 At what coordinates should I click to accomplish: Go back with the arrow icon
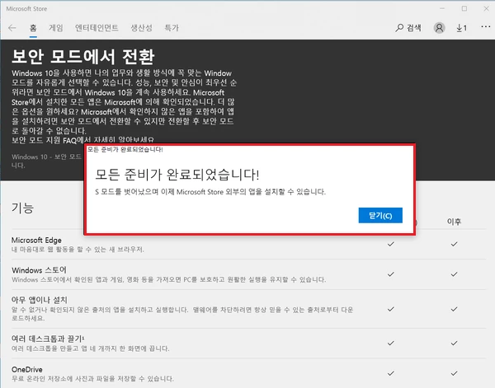(x=12, y=28)
